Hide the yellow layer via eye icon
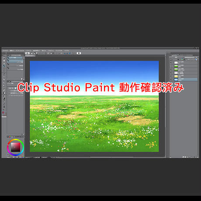Viewport: 201px width, 201px height. 171,76
